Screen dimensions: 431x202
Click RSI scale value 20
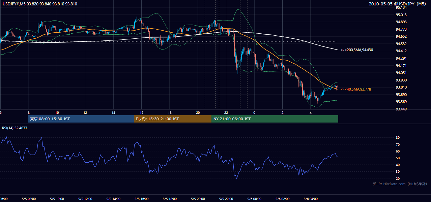point(398,178)
